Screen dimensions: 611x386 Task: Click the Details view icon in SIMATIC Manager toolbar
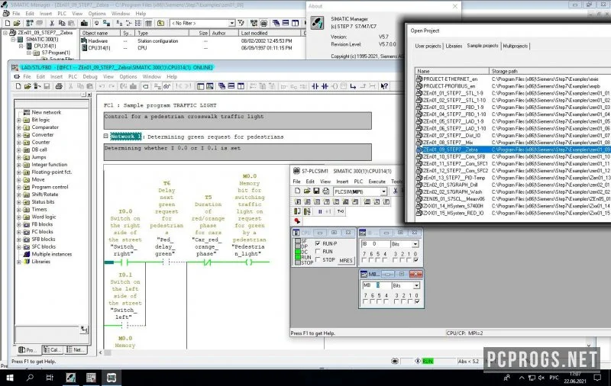[x=148, y=24]
